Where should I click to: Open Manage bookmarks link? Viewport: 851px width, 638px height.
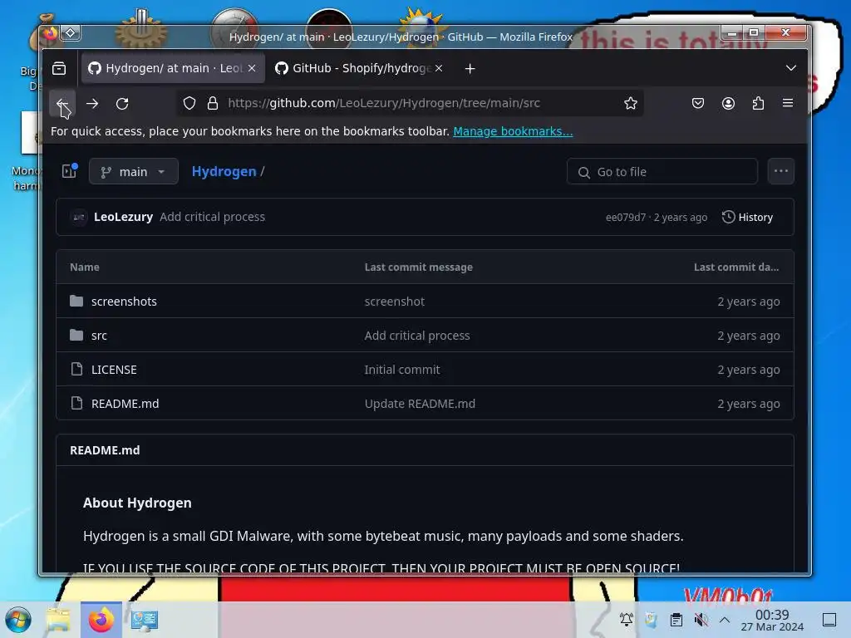tap(513, 131)
